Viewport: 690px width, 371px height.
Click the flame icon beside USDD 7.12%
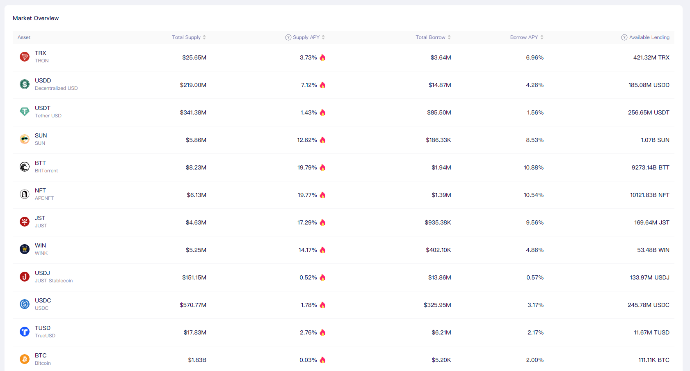(323, 85)
